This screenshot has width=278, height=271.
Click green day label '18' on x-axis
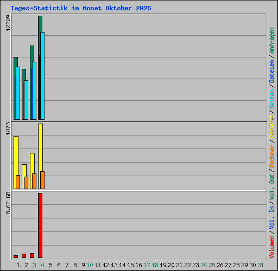click(155, 265)
